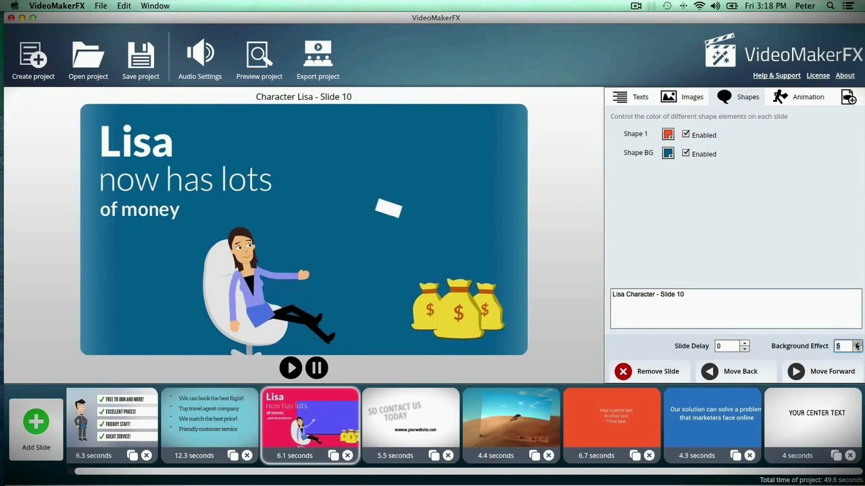This screenshot has height=486, width=865.
Task: Delete the 4.3 seconds slide
Action: (750, 456)
